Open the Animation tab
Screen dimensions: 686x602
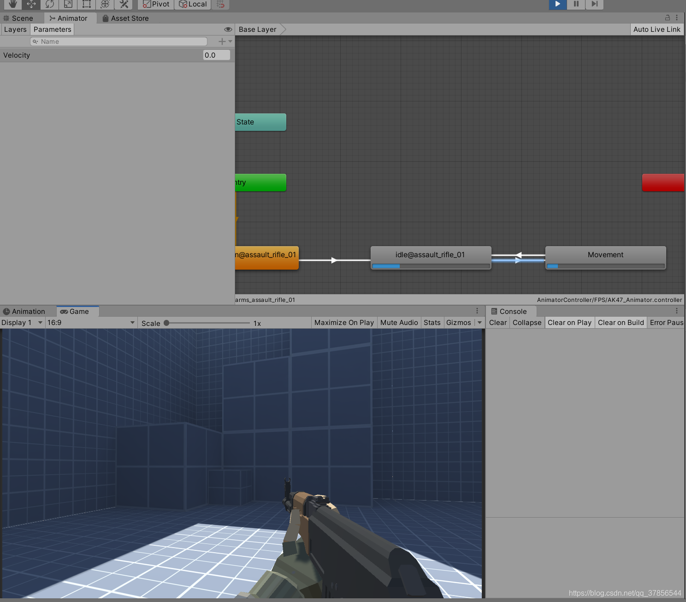pos(24,312)
